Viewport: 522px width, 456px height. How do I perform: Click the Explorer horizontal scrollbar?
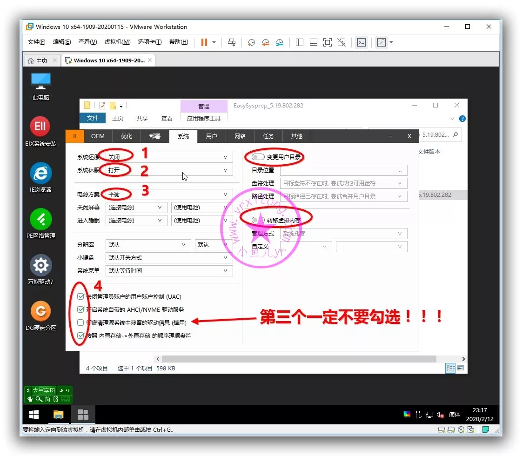coord(299,359)
